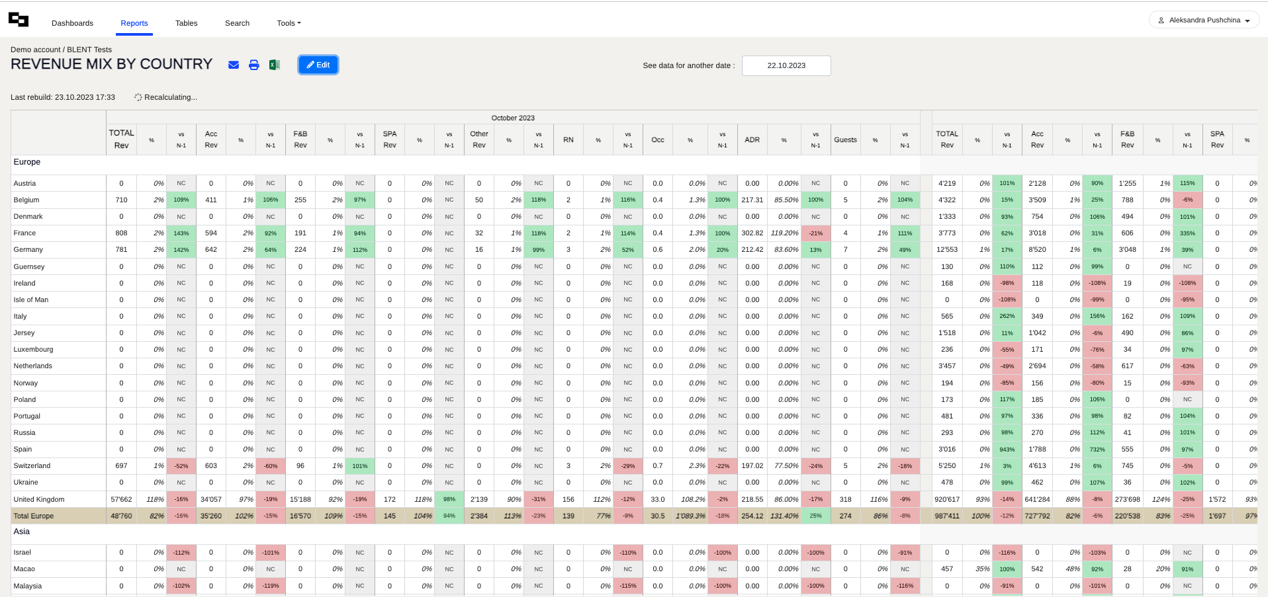Click the Recalculating spinner icon
Image resolution: width=1268 pixels, height=597 pixels.
pos(138,97)
